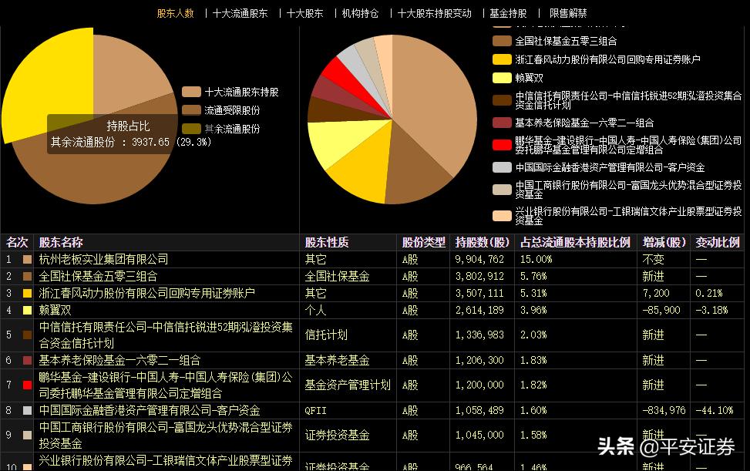
Task: Open 富国龙头优势混合型证券投资基金 row
Action: click(166, 435)
